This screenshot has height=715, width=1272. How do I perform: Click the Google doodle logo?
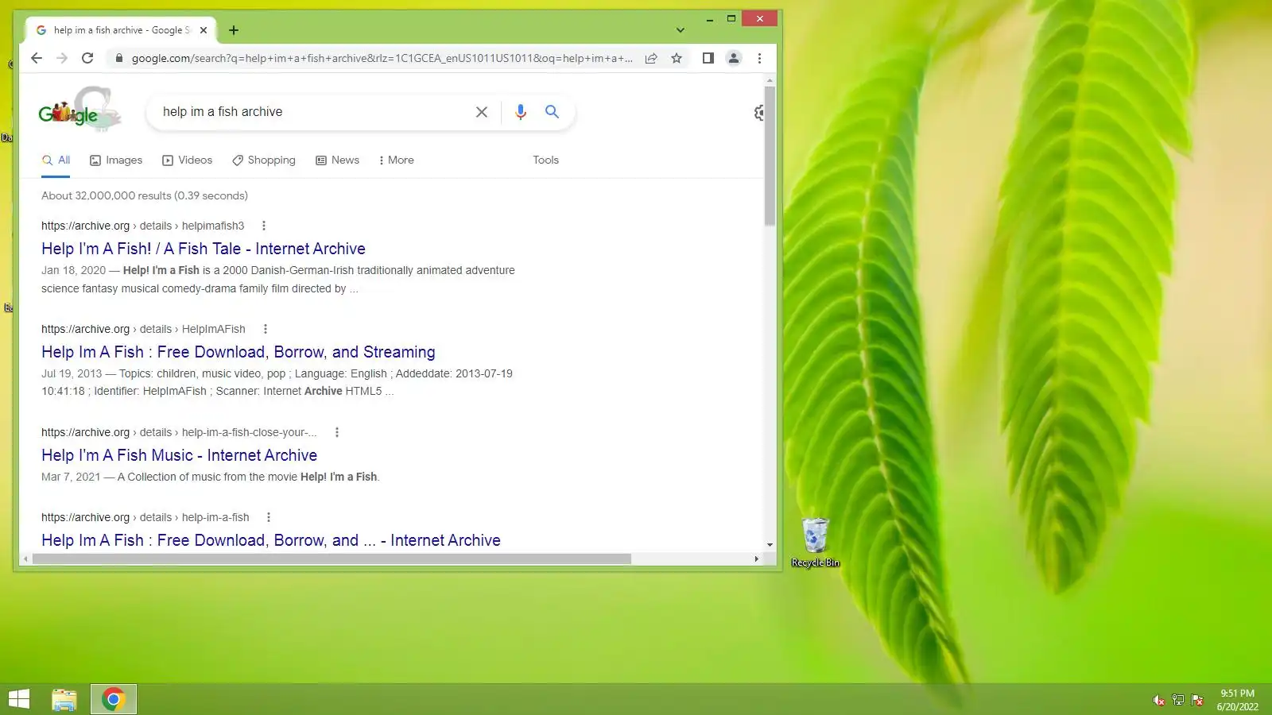tap(79, 110)
